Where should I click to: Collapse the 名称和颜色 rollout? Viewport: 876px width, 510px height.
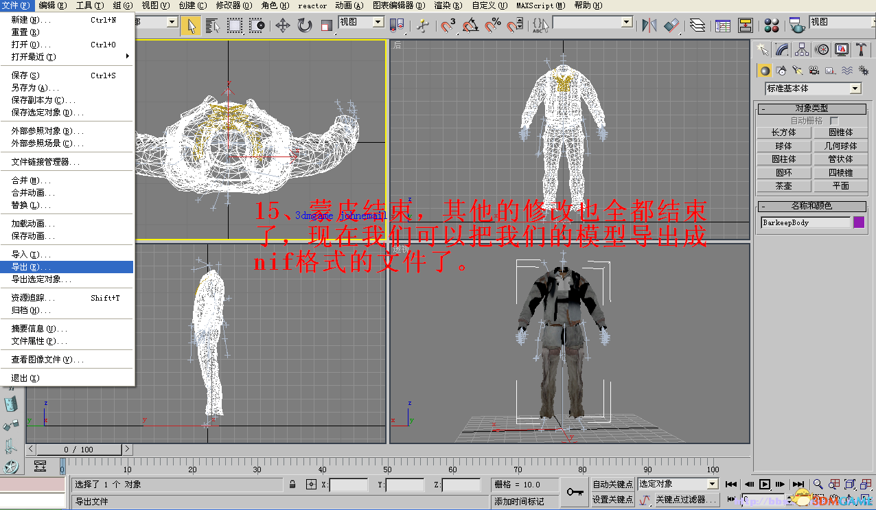[812, 206]
